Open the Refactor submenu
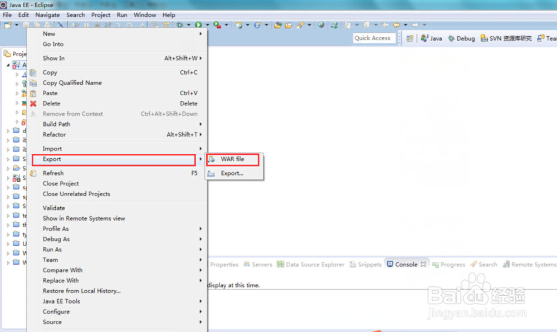The height and width of the screenshot is (332, 557). pos(117,135)
